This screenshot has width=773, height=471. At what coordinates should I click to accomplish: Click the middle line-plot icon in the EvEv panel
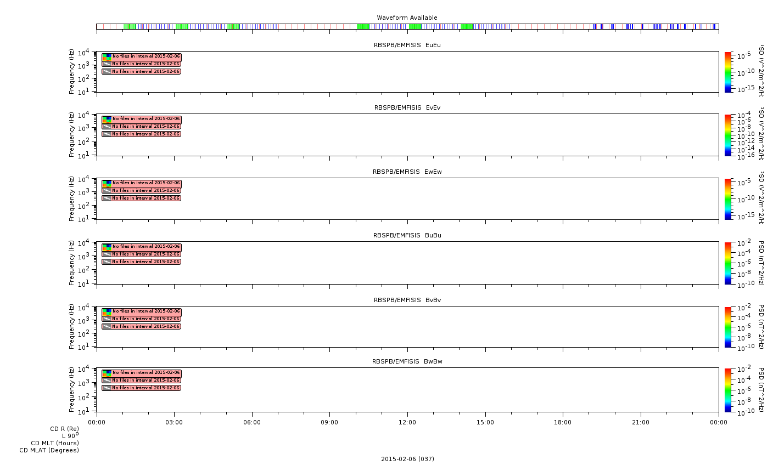tap(107, 126)
